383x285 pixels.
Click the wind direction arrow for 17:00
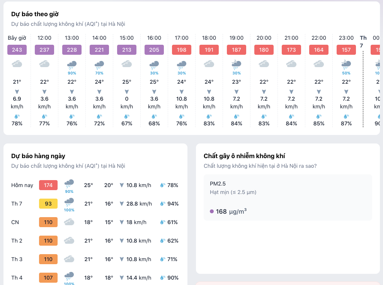[182, 91]
